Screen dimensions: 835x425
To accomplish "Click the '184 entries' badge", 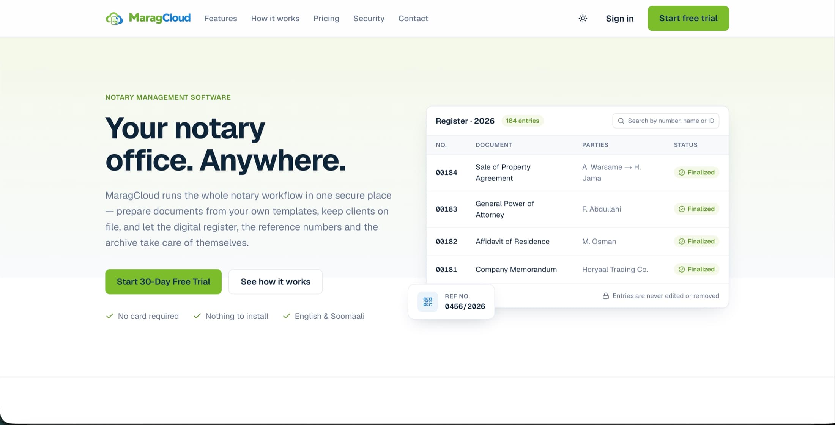I will [523, 121].
